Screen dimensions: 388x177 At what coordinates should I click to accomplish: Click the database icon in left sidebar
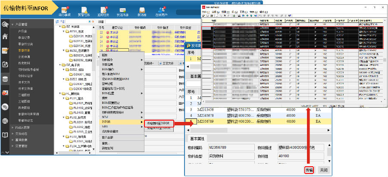(x=5, y=79)
